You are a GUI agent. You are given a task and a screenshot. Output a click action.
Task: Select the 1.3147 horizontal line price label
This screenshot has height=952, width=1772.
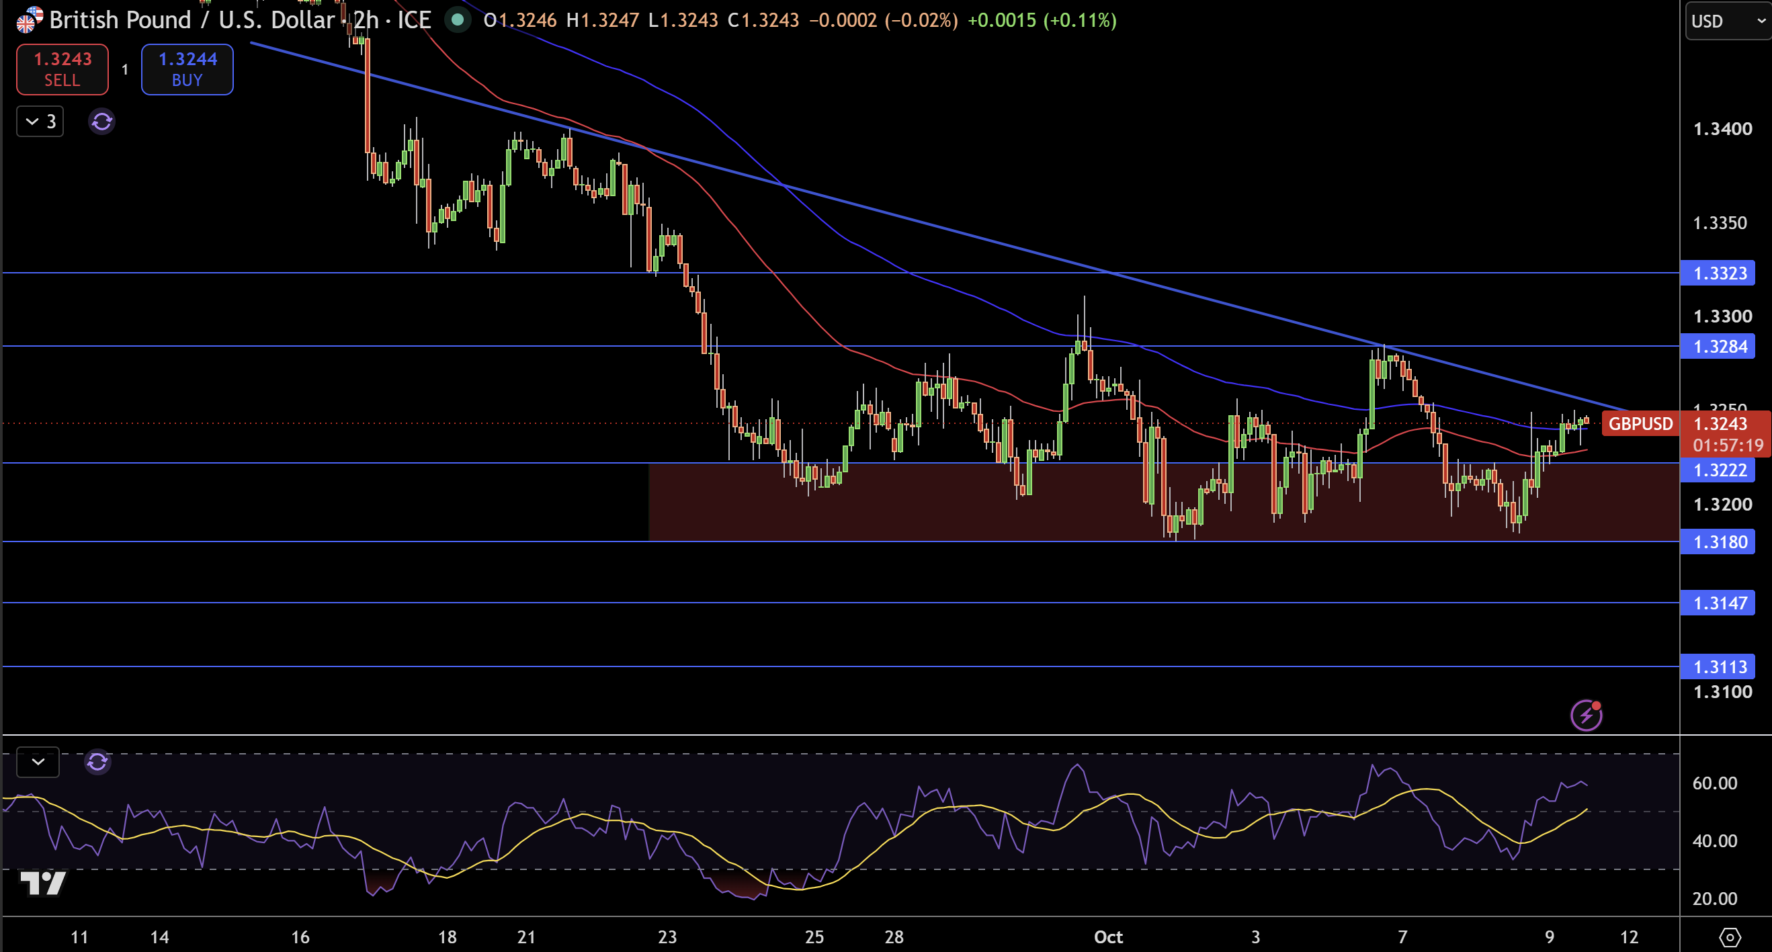[1718, 603]
